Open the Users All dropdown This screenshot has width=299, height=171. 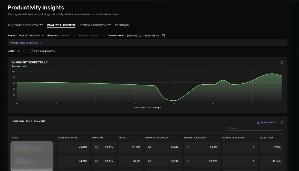click(x=21, y=51)
